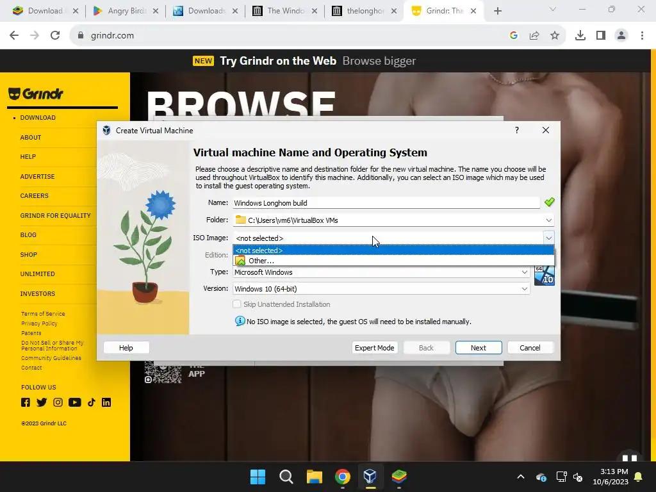Open Windows Start menu

pos(258,477)
